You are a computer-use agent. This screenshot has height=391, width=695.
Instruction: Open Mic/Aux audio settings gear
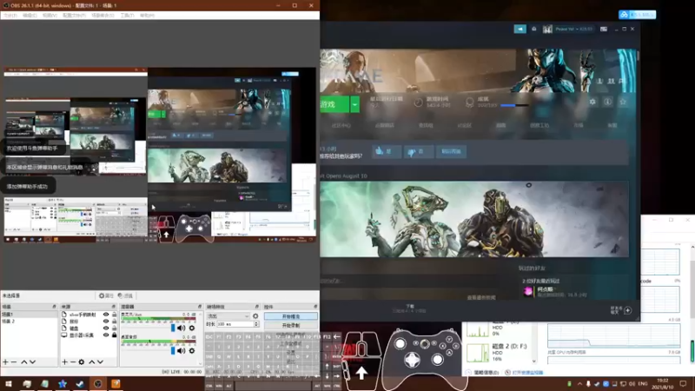point(192,328)
